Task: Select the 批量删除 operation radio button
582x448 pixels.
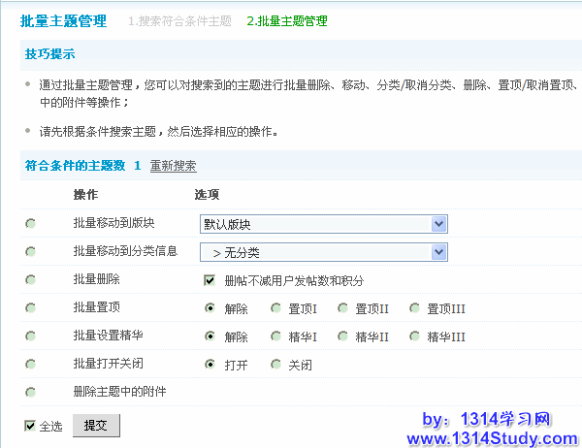Action: (30, 280)
